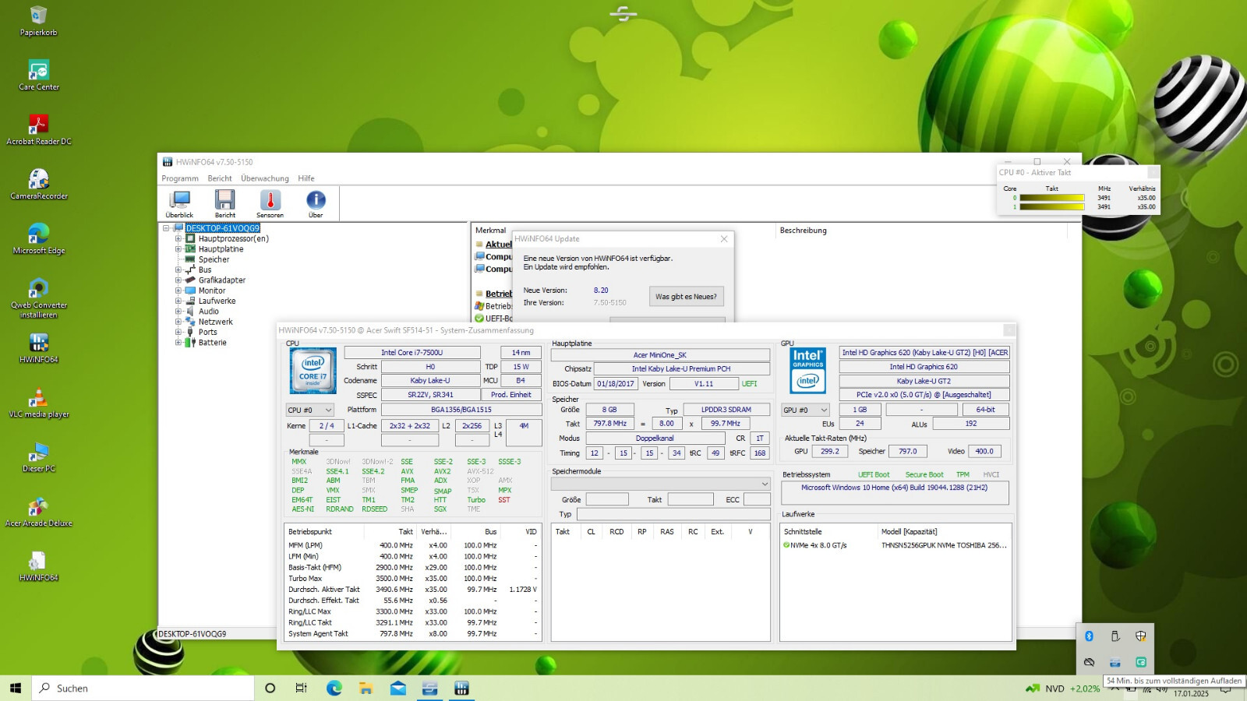Open the Bericht menu in menu bar
The width and height of the screenshot is (1247, 701).
(220, 178)
